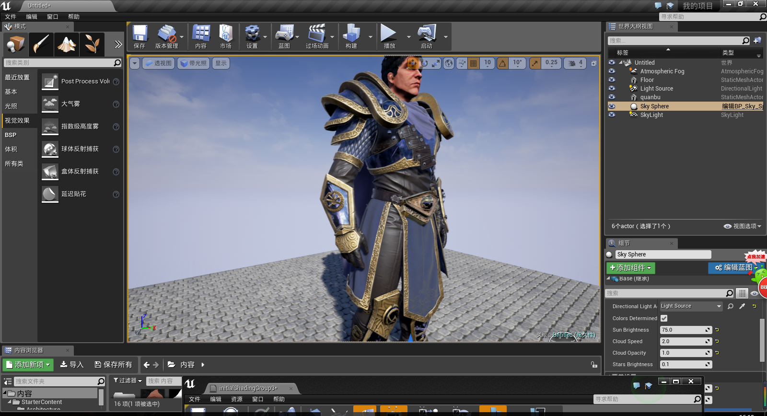The width and height of the screenshot is (767, 416).
Task: Open the Settings (设置) toolbar icon
Action: pyautogui.click(x=252, y=36)
